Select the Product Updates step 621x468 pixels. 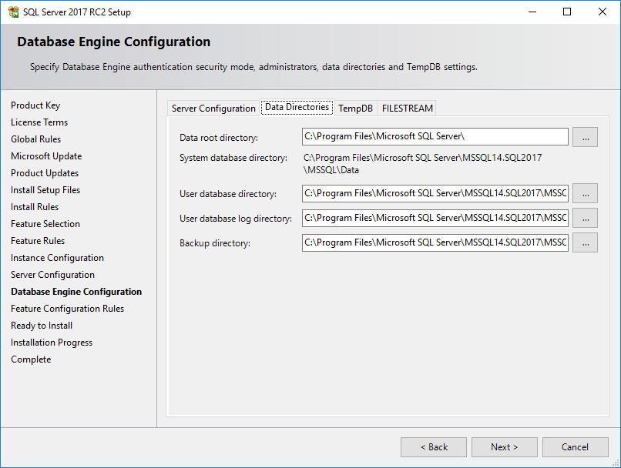pyautogui.click(x=45, y=173)
